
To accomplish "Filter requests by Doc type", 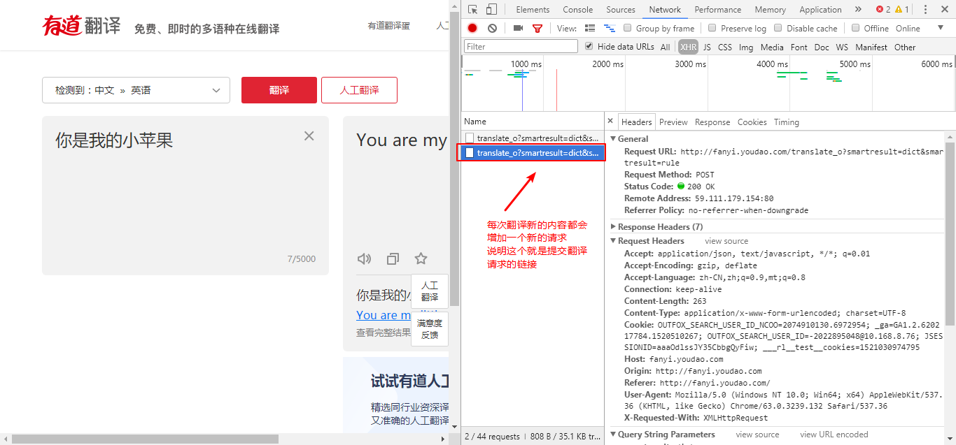I will pos(822,47).
